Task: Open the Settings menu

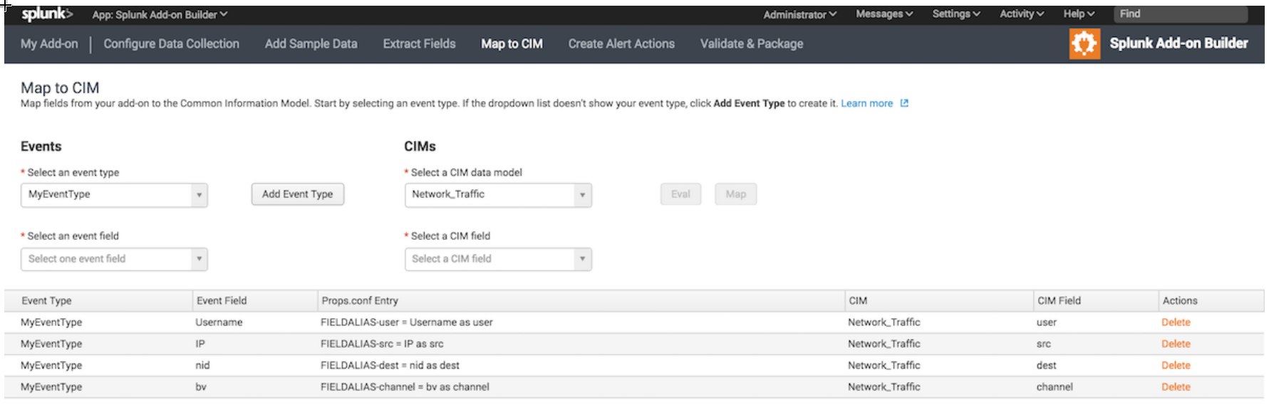Action: click(x=956, y=14)
